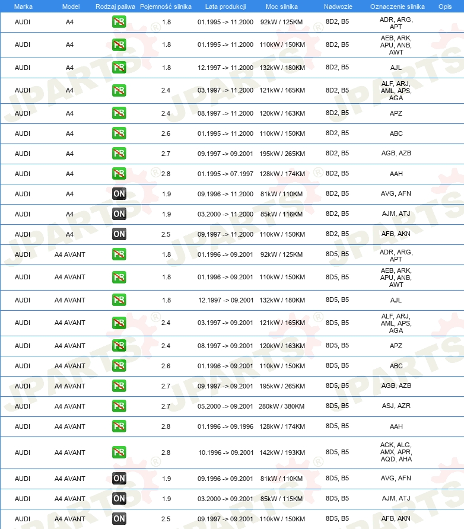Click PB petrol icon in A4 8D2 92kW/125KM row
The image size is (464, 529).
(x=119, y=22)
